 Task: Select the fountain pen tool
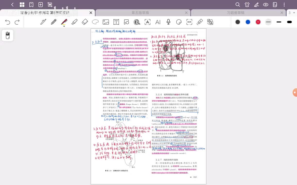tap(43, 22)
